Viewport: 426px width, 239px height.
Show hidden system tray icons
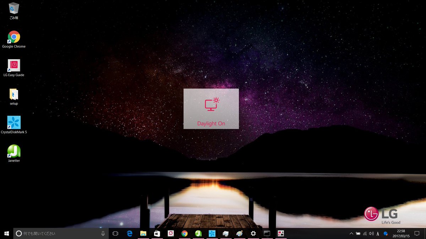tap(351, 233)
